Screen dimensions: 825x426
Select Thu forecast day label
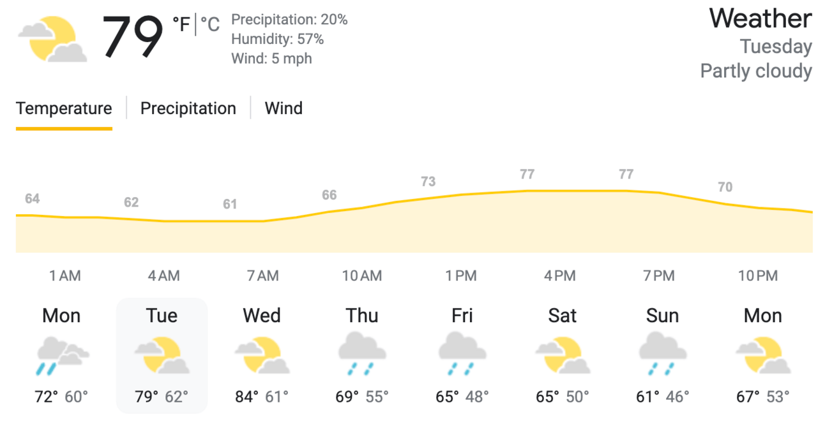click(362, 316)
